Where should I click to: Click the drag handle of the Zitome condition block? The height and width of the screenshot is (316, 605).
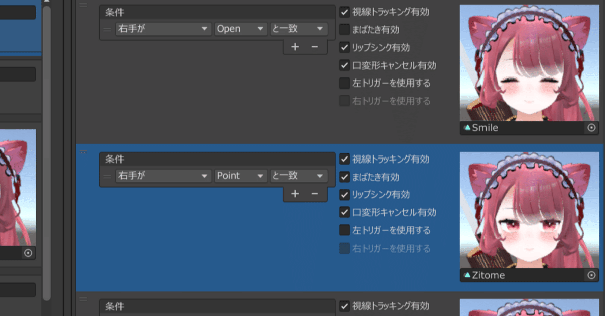[84, 152]
